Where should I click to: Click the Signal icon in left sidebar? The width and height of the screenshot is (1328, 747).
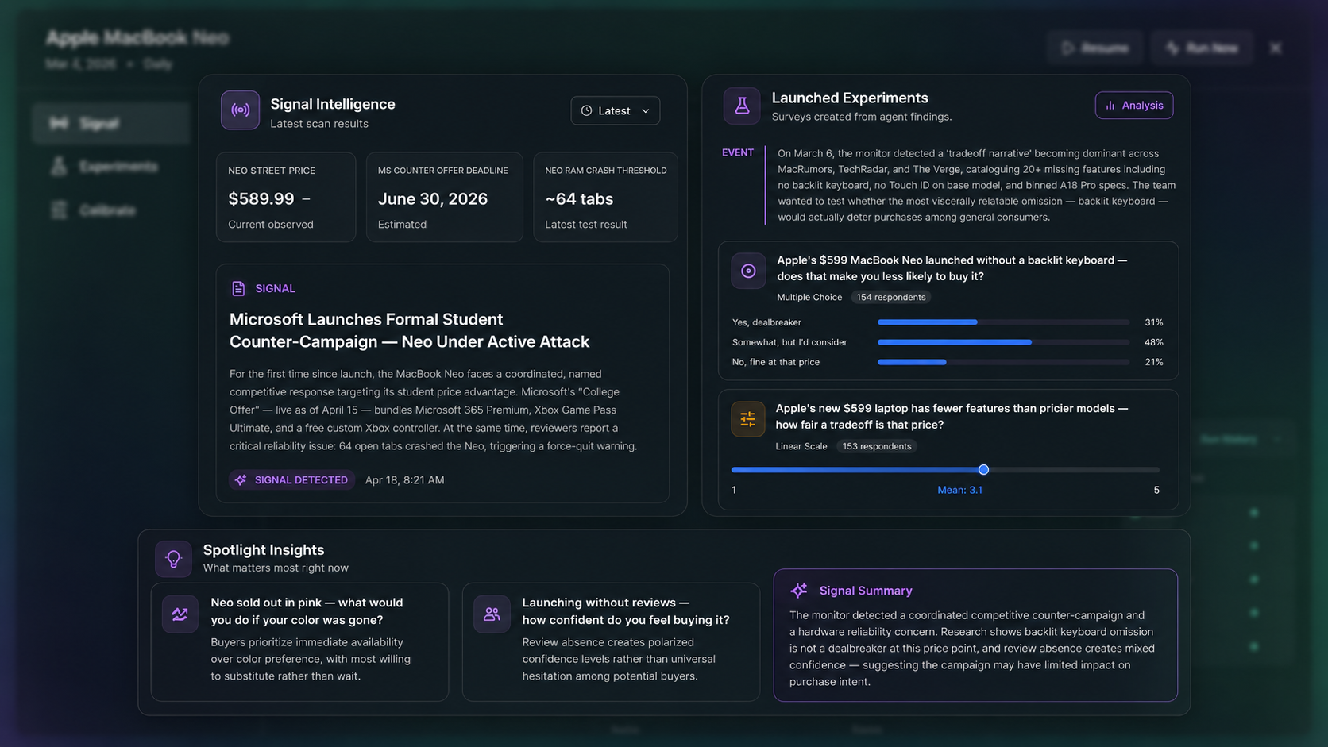58,123
